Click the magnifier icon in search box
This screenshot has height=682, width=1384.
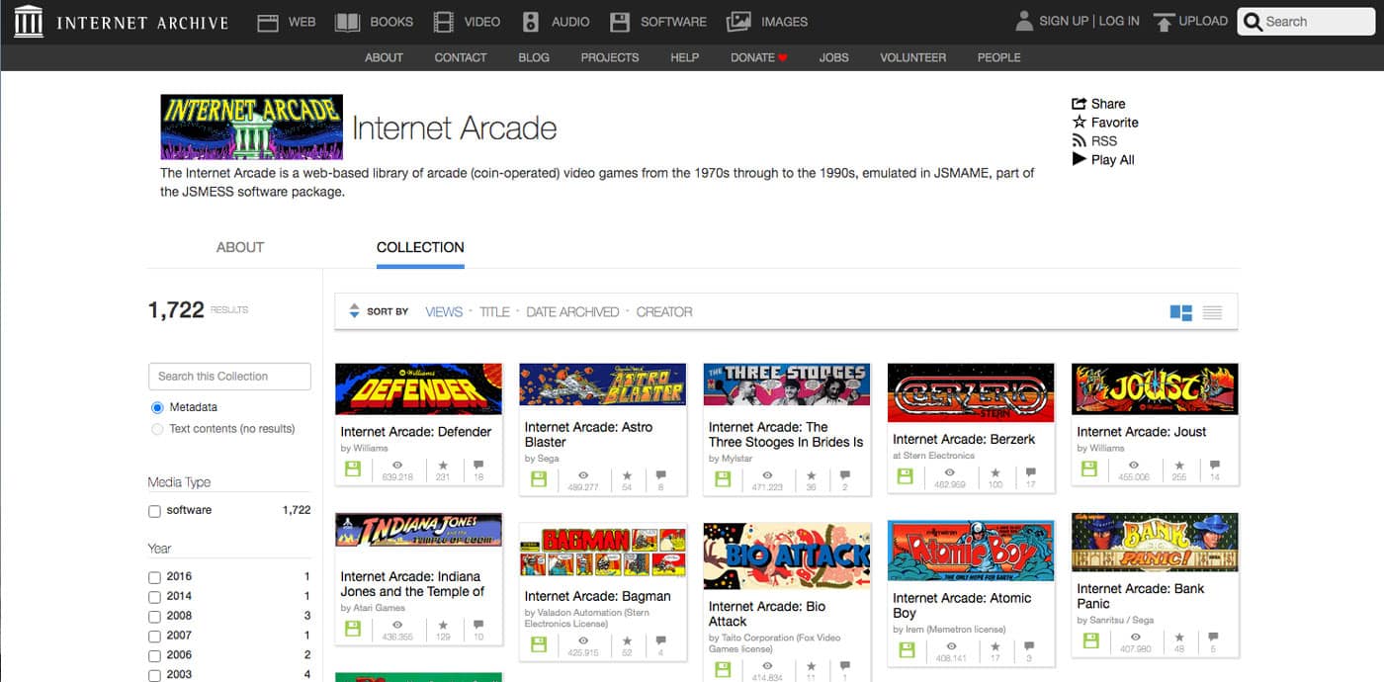pyautogui.click(x=1254, y=22)
